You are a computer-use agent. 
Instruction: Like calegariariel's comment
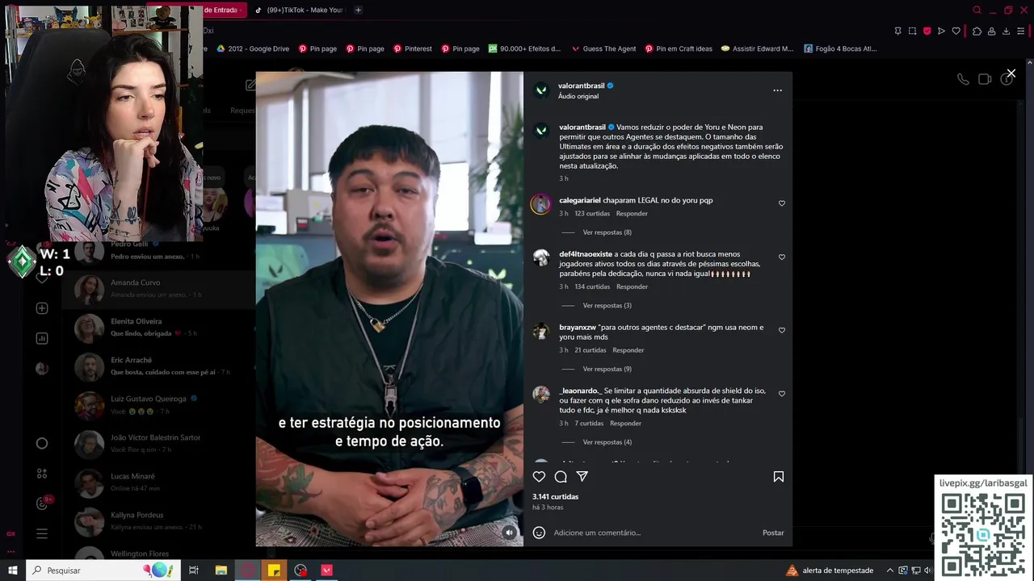[782, 203]
